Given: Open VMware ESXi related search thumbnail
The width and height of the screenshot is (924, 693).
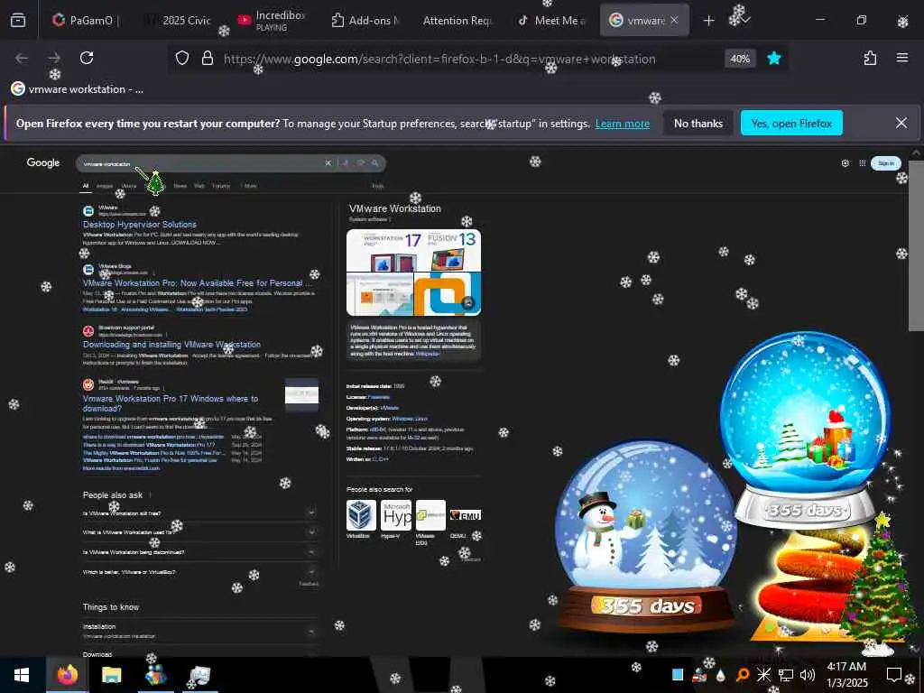Looking at the screenshot, I should [x=430, y=515].
